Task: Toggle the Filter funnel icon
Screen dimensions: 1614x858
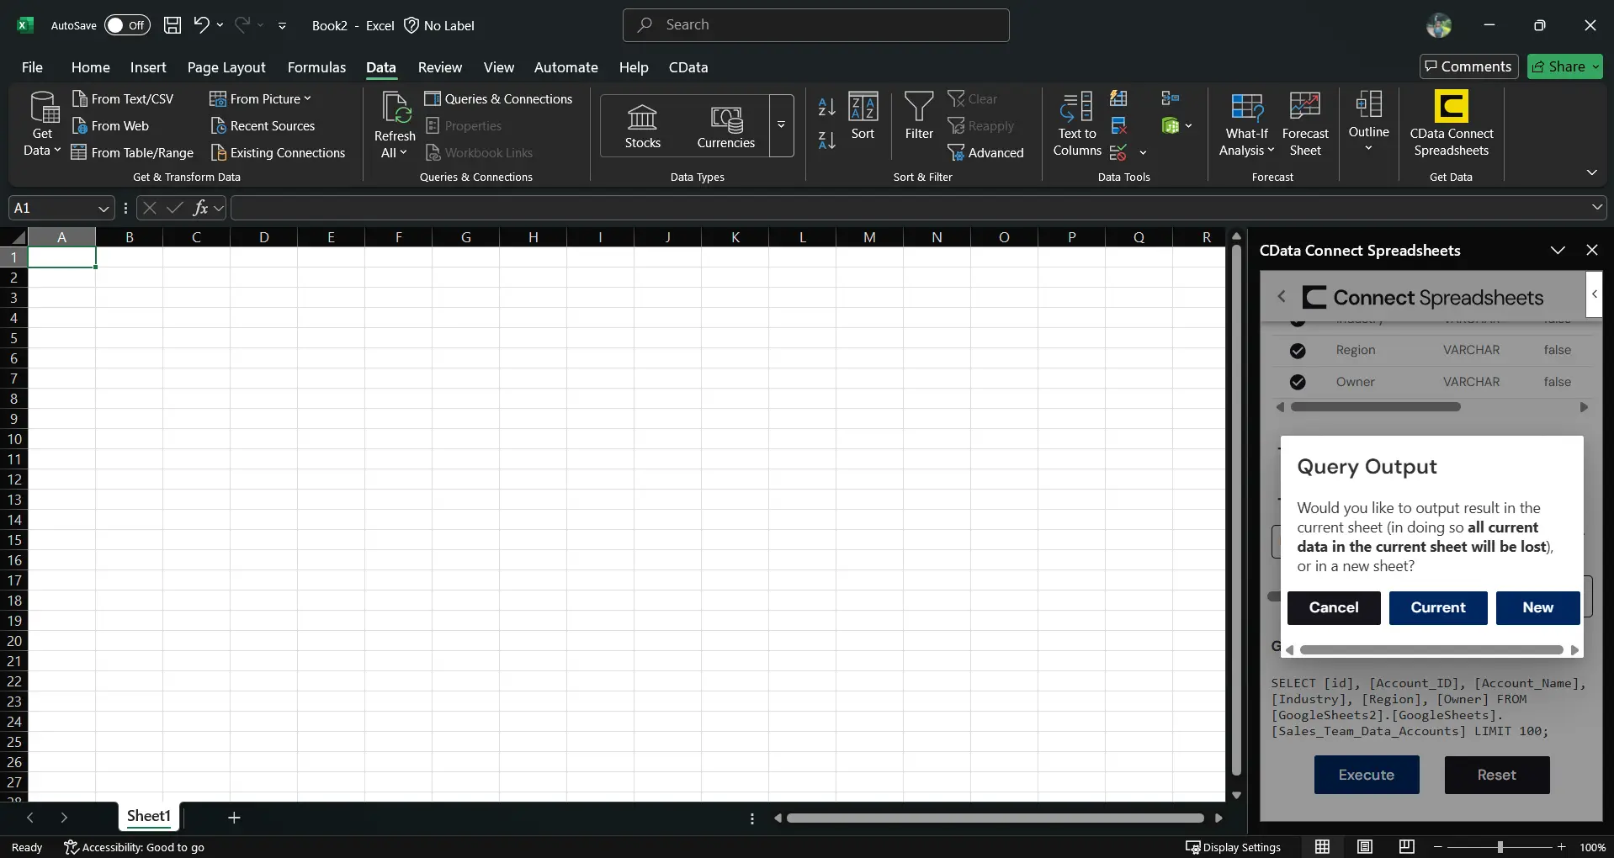Action: [919, 116]
